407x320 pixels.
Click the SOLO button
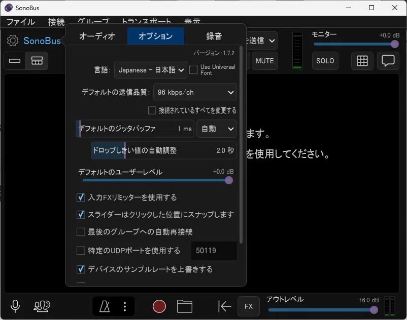pyautogui.click(x=325, y=61)
